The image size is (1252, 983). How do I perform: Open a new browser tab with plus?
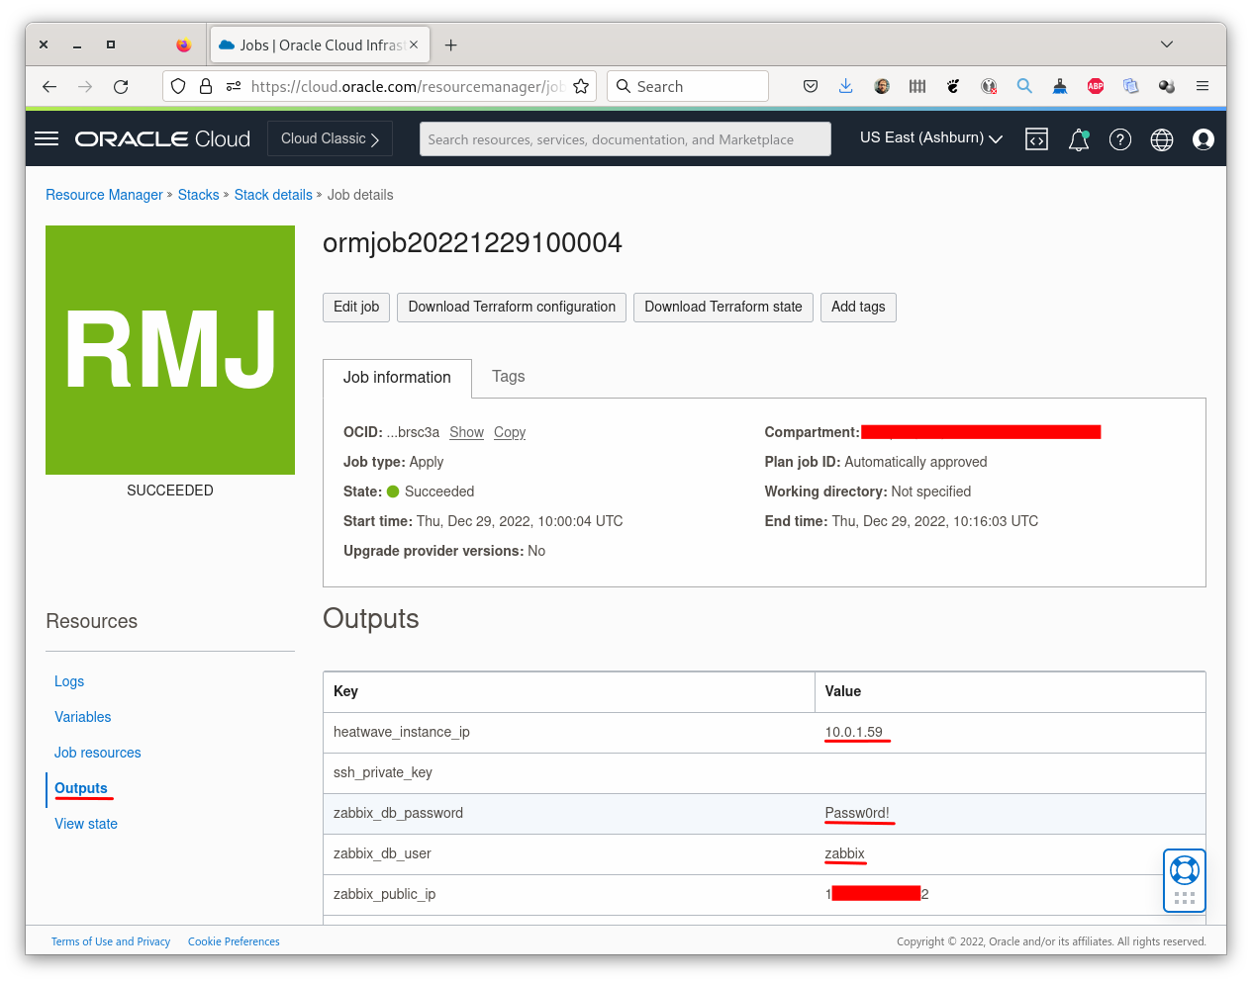coord(450,45)
